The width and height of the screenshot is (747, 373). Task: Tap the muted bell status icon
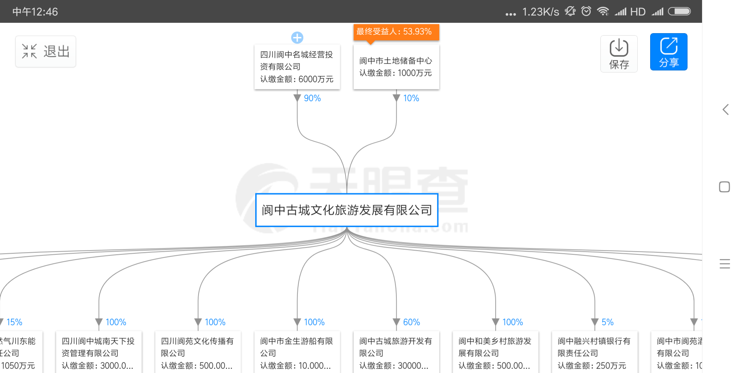click(x=570, y=11)
